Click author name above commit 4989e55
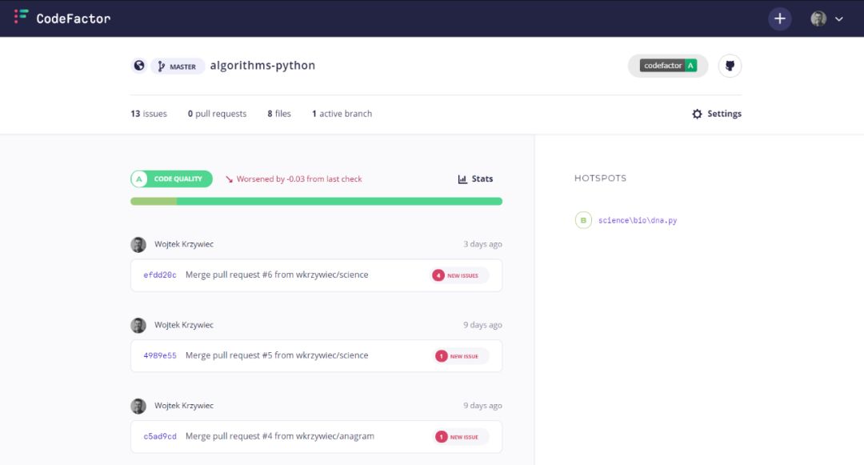This screenshot has height=465, width=864. 184,324
